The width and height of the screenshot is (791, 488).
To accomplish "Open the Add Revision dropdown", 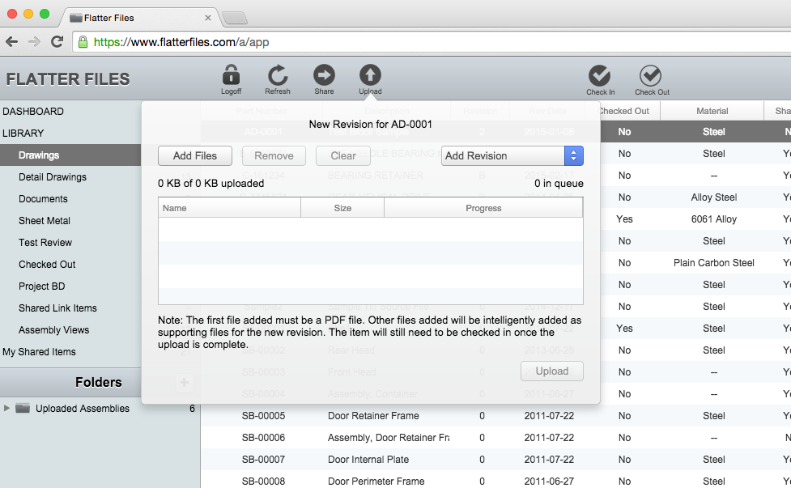I will pos(512,155).
